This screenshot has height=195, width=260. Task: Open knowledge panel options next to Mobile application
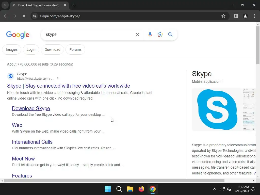click(x=223, y=81)
